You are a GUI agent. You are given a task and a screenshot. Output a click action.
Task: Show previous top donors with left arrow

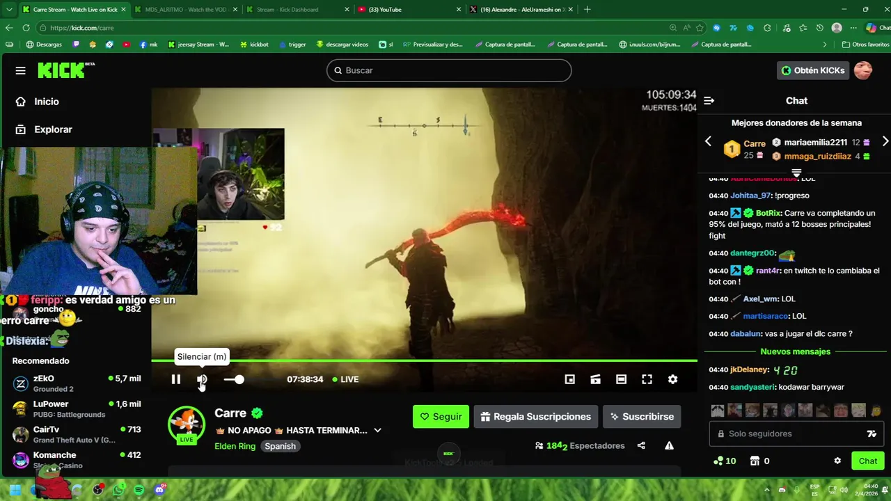click(x=708, y=141)
